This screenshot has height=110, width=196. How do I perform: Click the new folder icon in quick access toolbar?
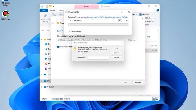[50, 6]
